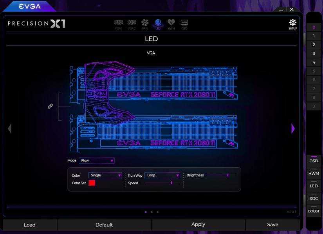Select profile slot 1

coord(314,36)
